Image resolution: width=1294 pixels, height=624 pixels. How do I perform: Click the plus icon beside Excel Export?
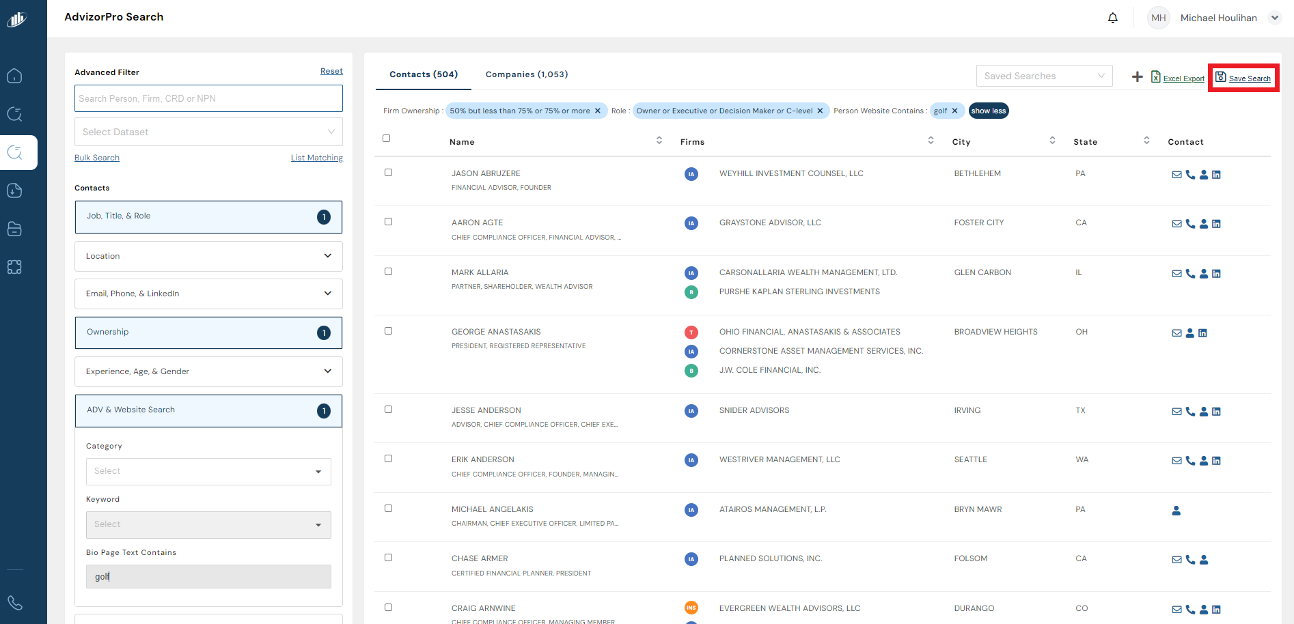tap(1137, 77)
